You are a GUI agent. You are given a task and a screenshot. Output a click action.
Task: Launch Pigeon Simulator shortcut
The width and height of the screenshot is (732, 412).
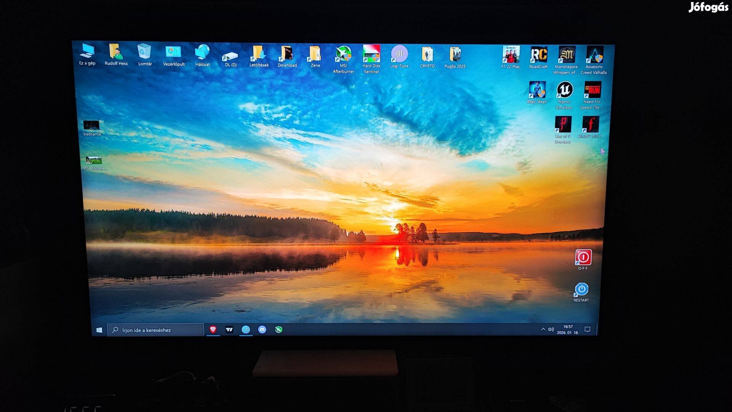pos(564,91)
